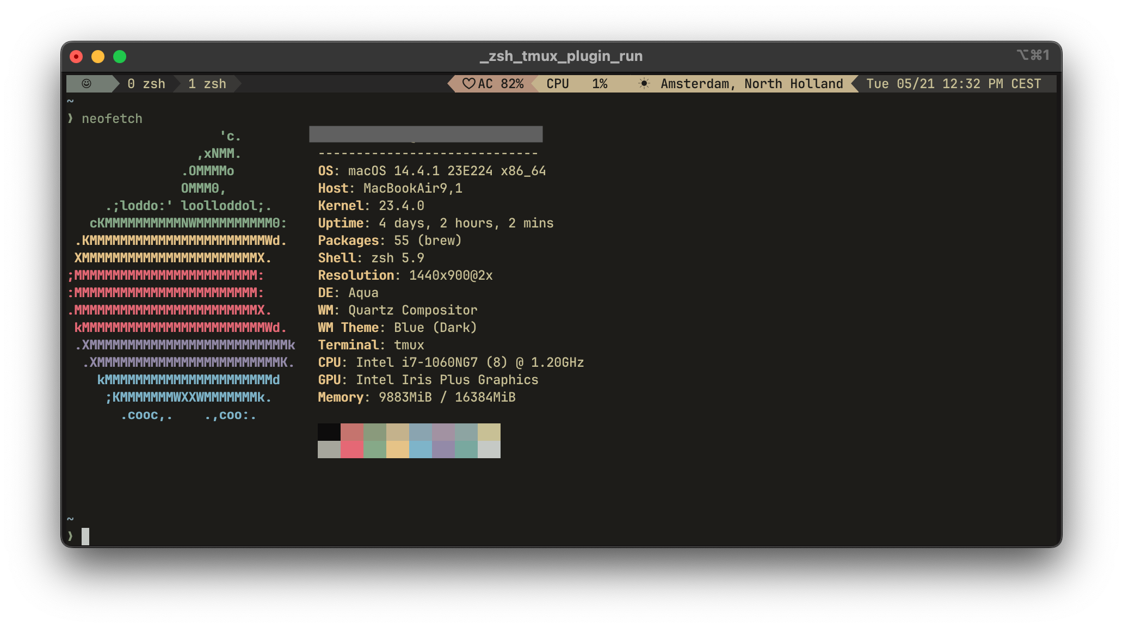Click the black color block

click(329, 432)
